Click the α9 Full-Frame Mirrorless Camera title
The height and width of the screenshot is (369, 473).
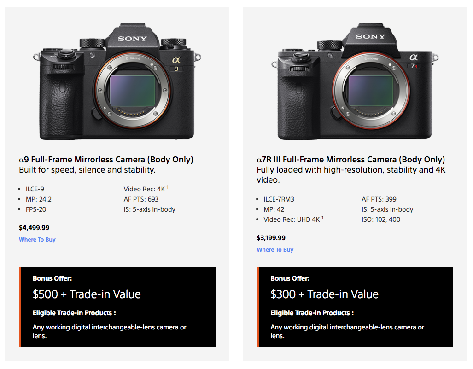(x=105, y=159)
